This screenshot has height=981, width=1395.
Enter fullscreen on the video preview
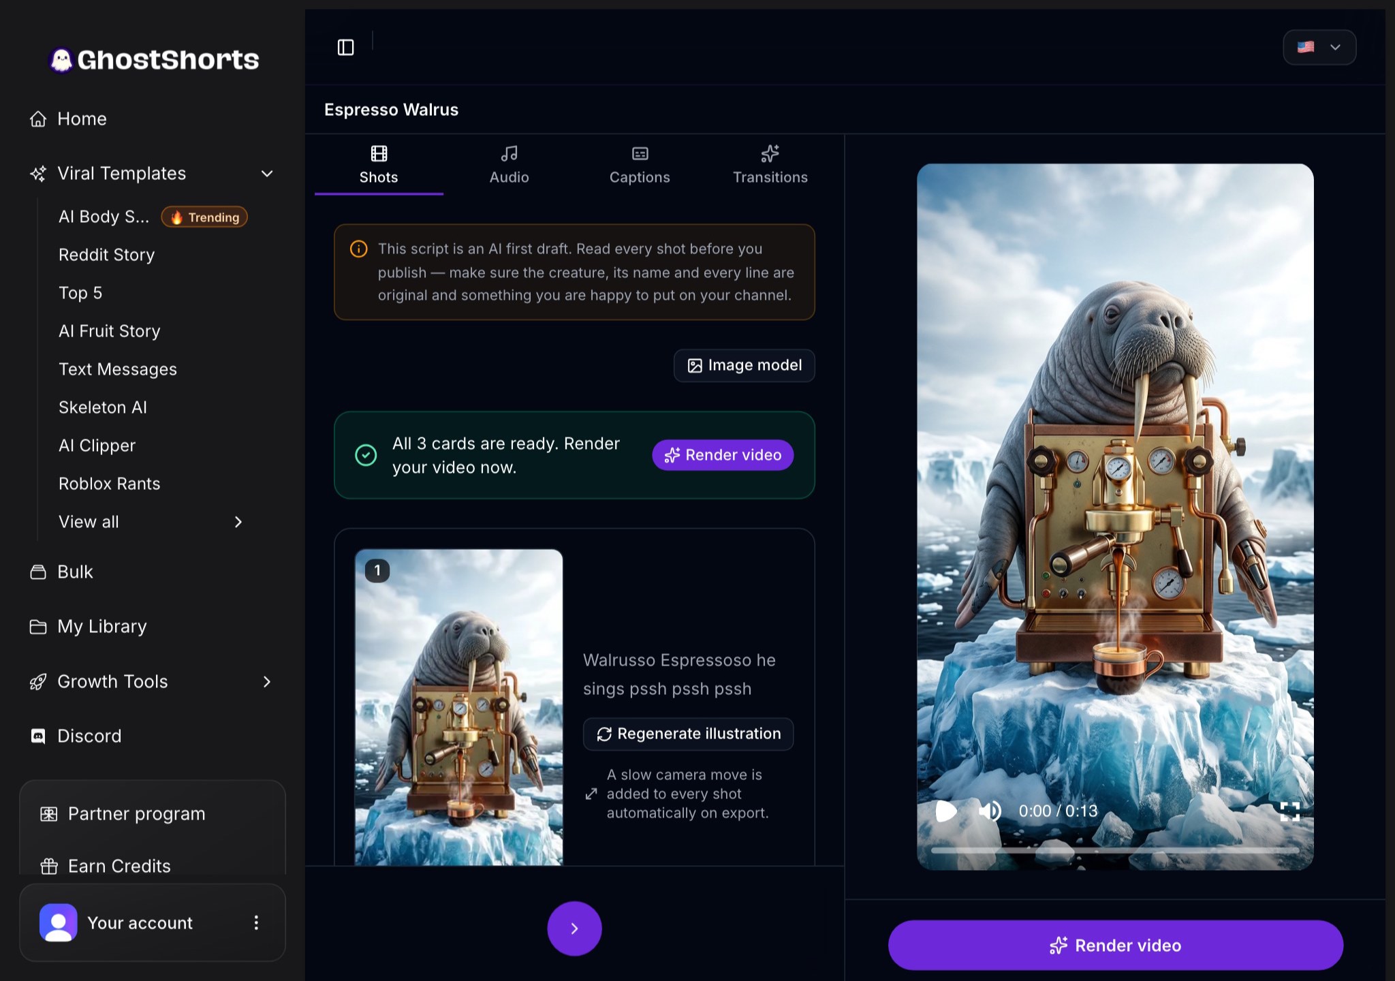(1289, 811)
